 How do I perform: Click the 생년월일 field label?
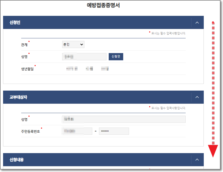pyautogui.click(x=27, y=69)
